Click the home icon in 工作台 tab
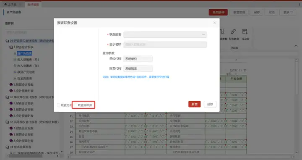This screenshot has width=302, height=160. [x=5, y=4]
